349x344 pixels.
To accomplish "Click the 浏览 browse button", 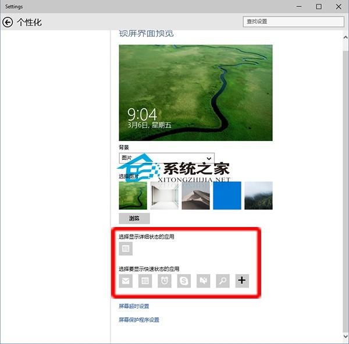I will coord(134,218).
